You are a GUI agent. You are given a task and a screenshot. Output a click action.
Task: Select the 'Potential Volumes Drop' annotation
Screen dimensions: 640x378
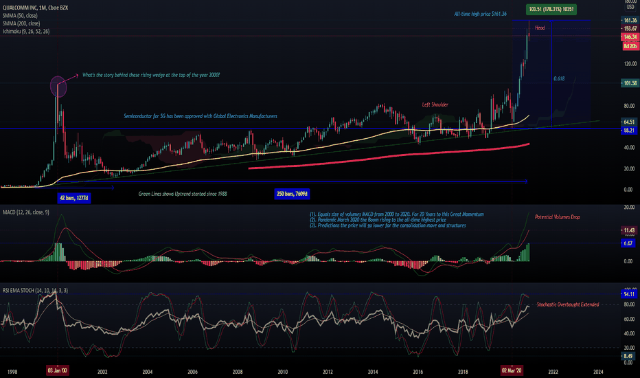[x=557, y=217]
